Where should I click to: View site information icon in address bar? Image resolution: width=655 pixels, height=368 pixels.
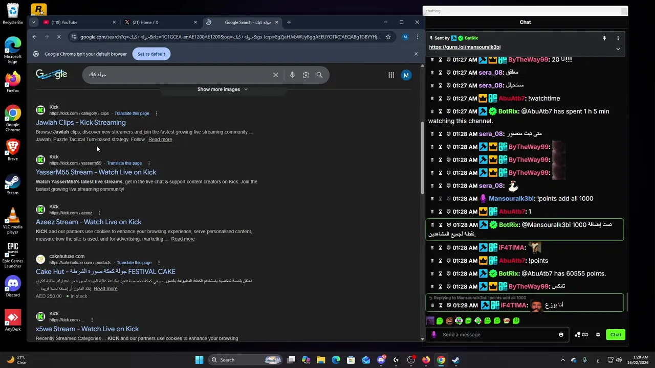[74, 37]
